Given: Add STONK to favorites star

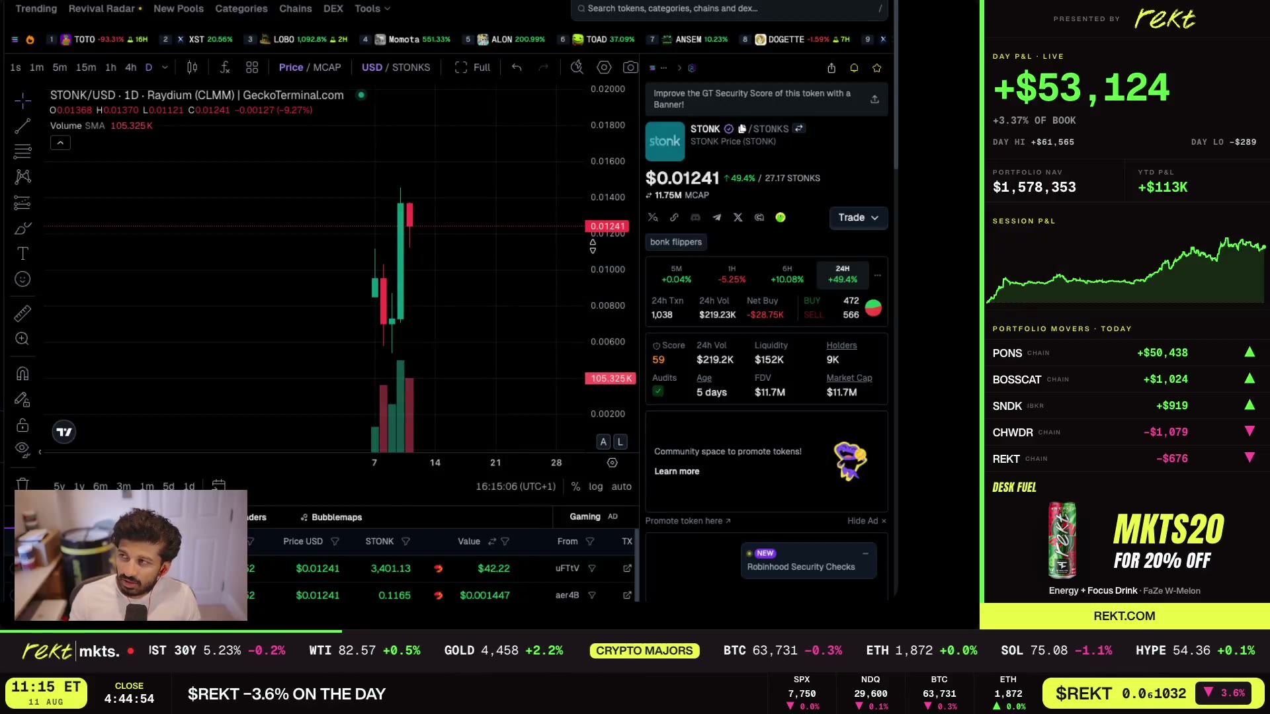Looking at the screenshot, I should pos(877,68).
